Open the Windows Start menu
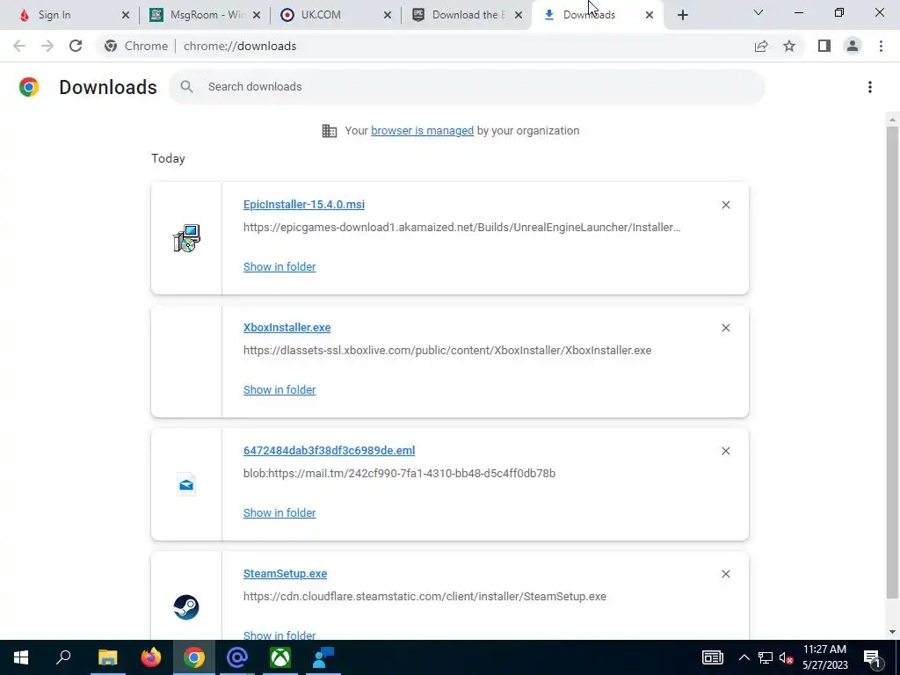This screenshot has width=900, height=675. [x=21, y=657]
